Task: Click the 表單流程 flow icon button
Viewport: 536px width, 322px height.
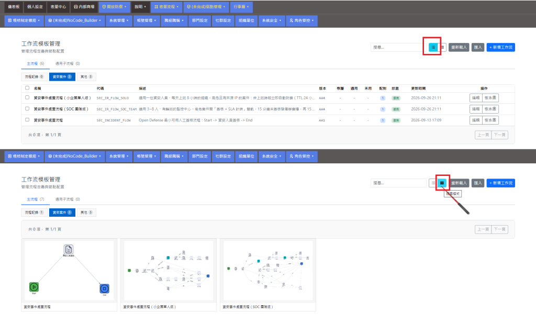Action: [166, 7]
